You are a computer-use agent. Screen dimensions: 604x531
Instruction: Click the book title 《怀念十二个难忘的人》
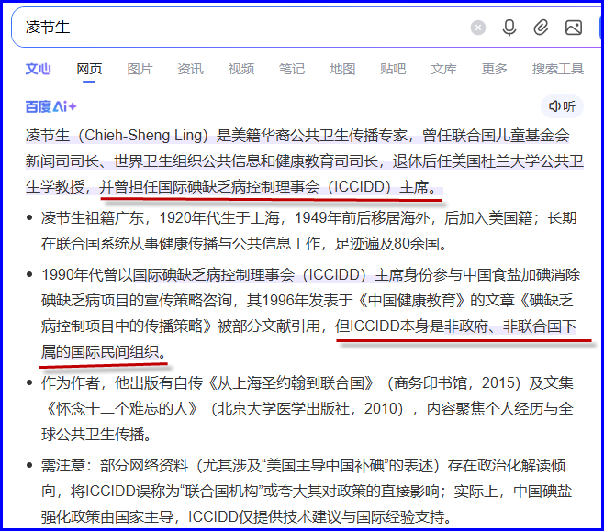point(122,409)
